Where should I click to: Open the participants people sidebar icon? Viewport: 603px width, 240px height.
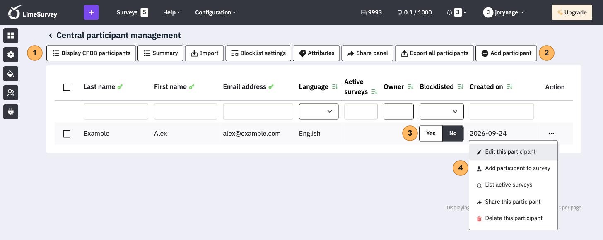click(11, 93)
